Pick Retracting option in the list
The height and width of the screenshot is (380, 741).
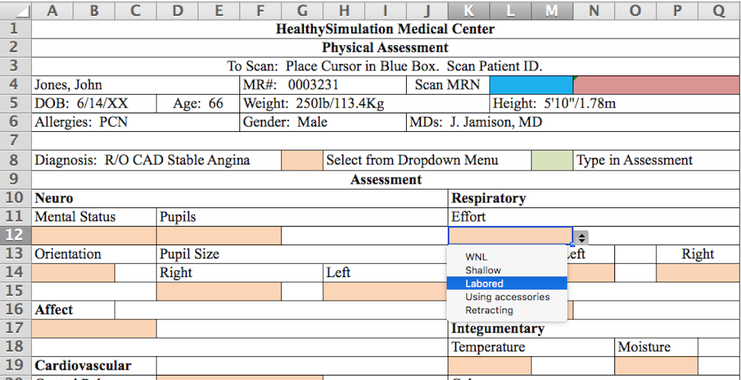[x=507, y=310]
